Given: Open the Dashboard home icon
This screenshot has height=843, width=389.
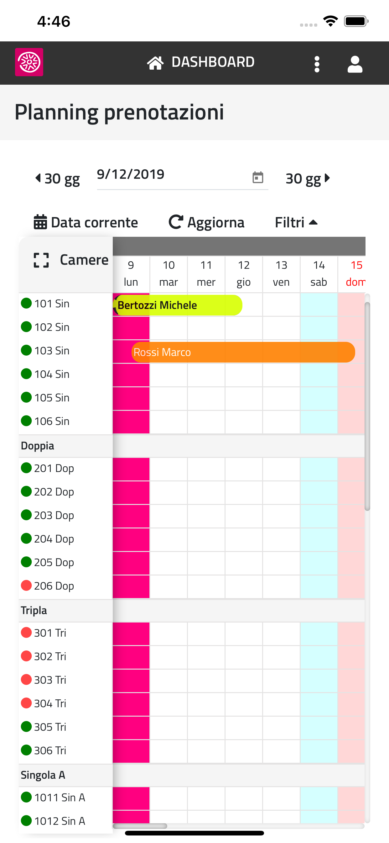Looking at the screenshot, I should 155,63.
